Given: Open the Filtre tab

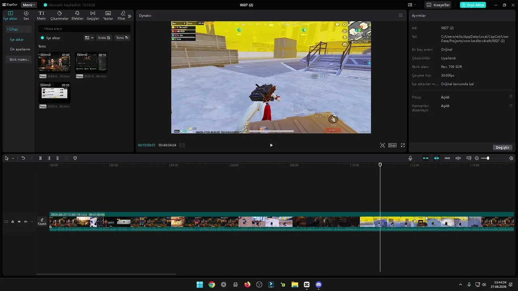Looking at the screenshot, I should coord(121,16).
